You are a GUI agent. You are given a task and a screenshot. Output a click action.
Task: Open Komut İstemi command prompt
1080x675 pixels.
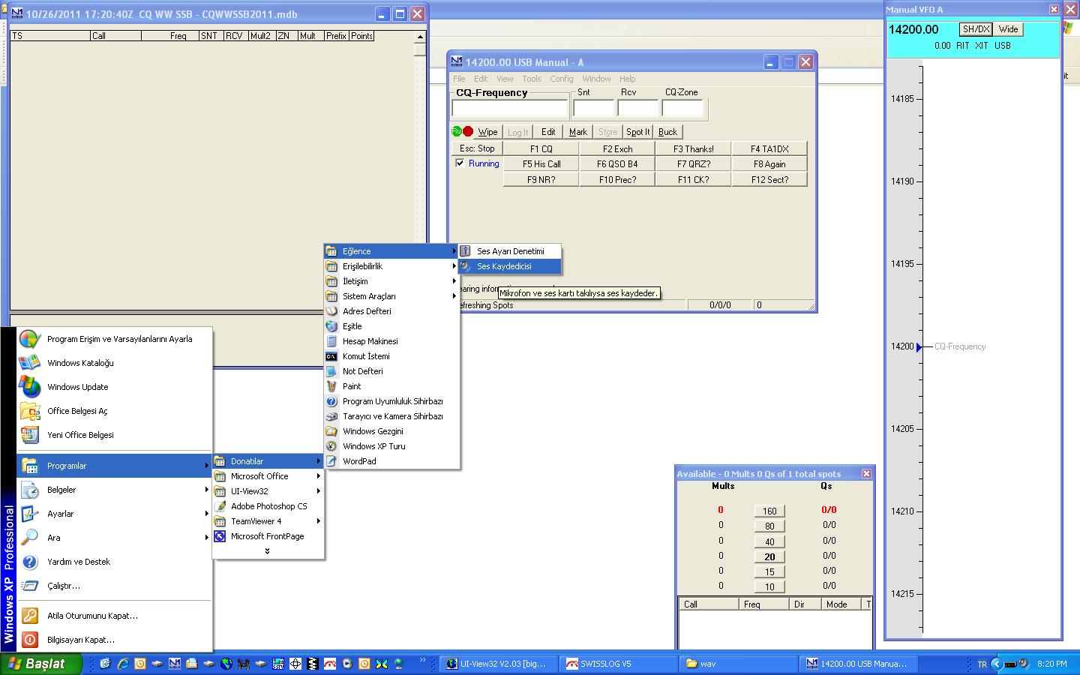tap(365, 356)
